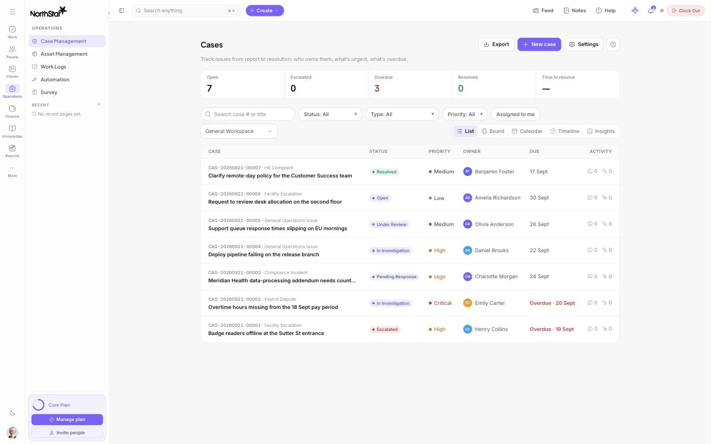Image resolution: width=711 pixels, height=444 pixels.
Task: Export the cases list
Action: (496, 45)
